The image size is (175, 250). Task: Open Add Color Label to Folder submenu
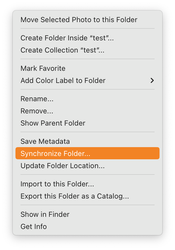click(x=63, y=81)
